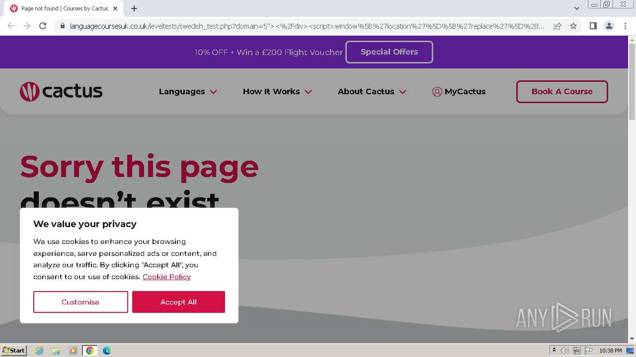Select the 'Page not found' browser tab
Viewport: 636px width, 357px height.
click(64, 8)
